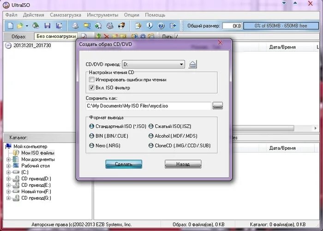Viewport: 323px width, 231px height.
Task: Click the browse '...' button for save path
Action: (x=217, y=106)
